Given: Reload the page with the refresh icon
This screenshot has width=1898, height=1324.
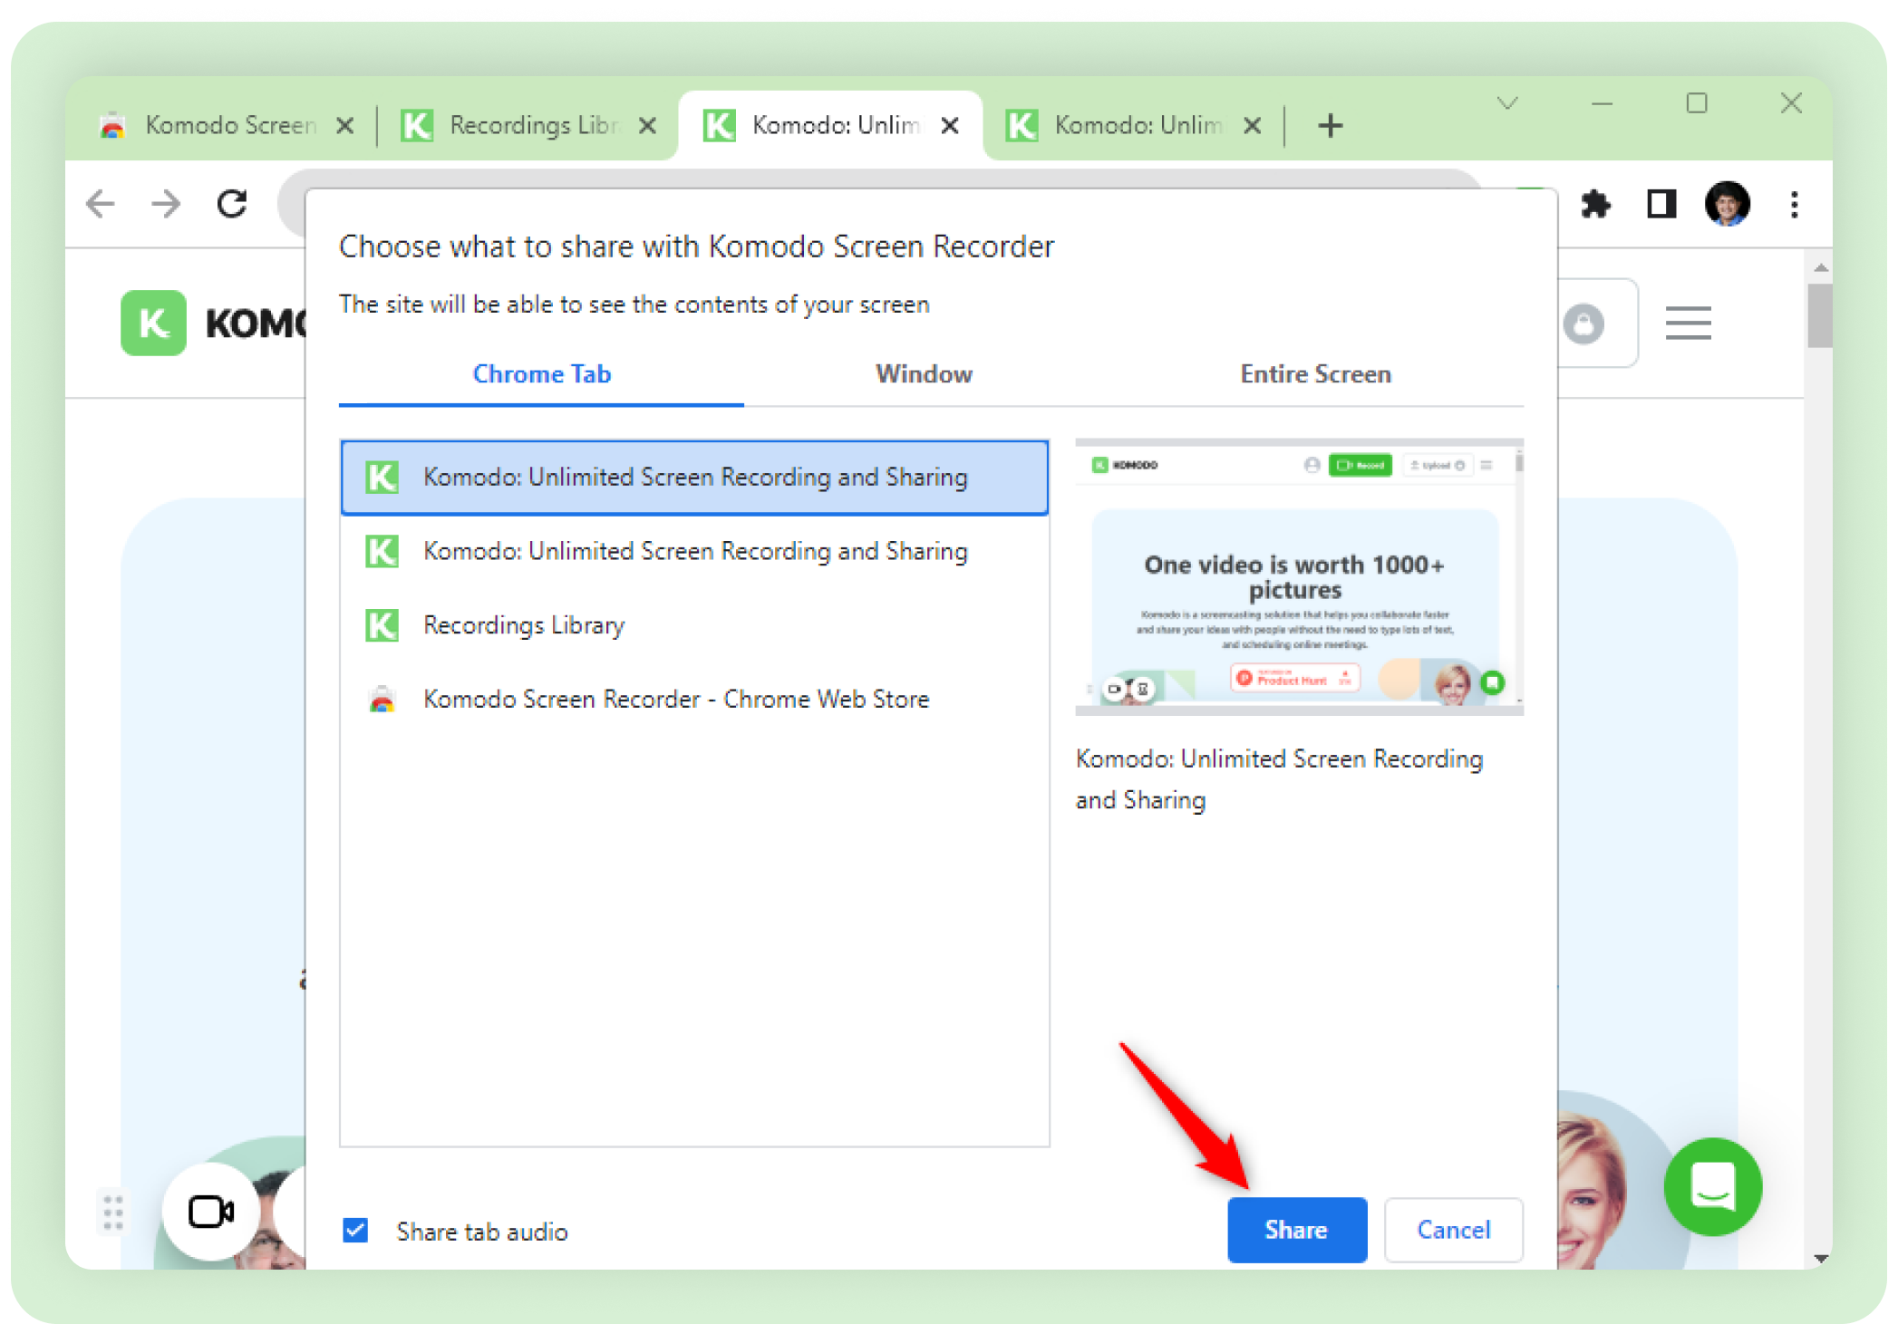Looking at the screenshot, I should (232, 204).
